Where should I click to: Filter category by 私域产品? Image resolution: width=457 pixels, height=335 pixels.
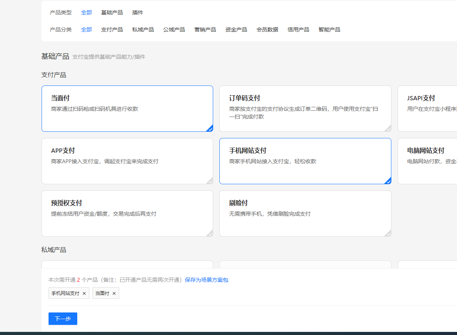click(x=143, y=30)
